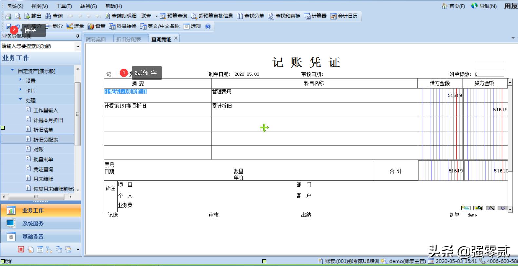Screen dimensions: 518x266
Task: Click 科目转换 account conversion
Action: point(123,26)
